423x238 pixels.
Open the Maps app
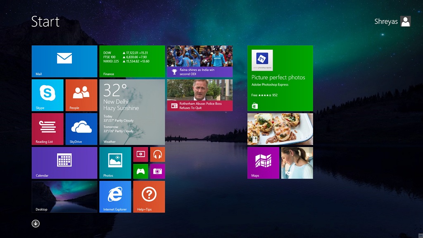click(x=263, y=162)
